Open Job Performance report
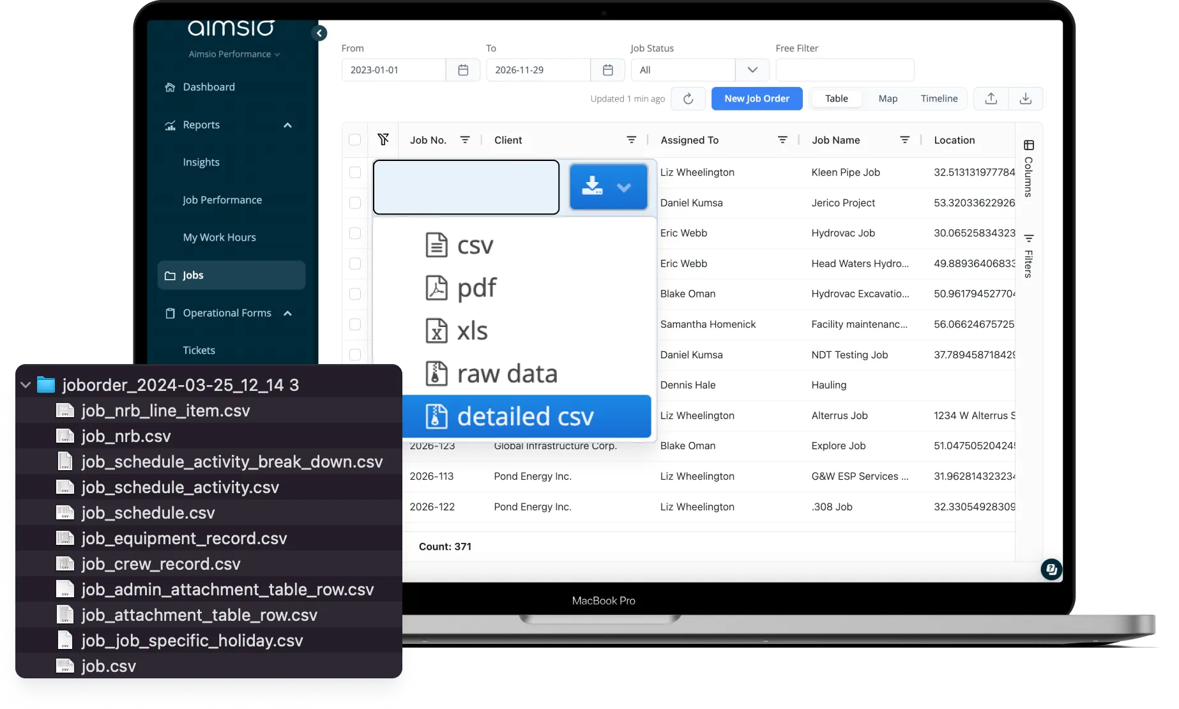 tap(222, 200)
